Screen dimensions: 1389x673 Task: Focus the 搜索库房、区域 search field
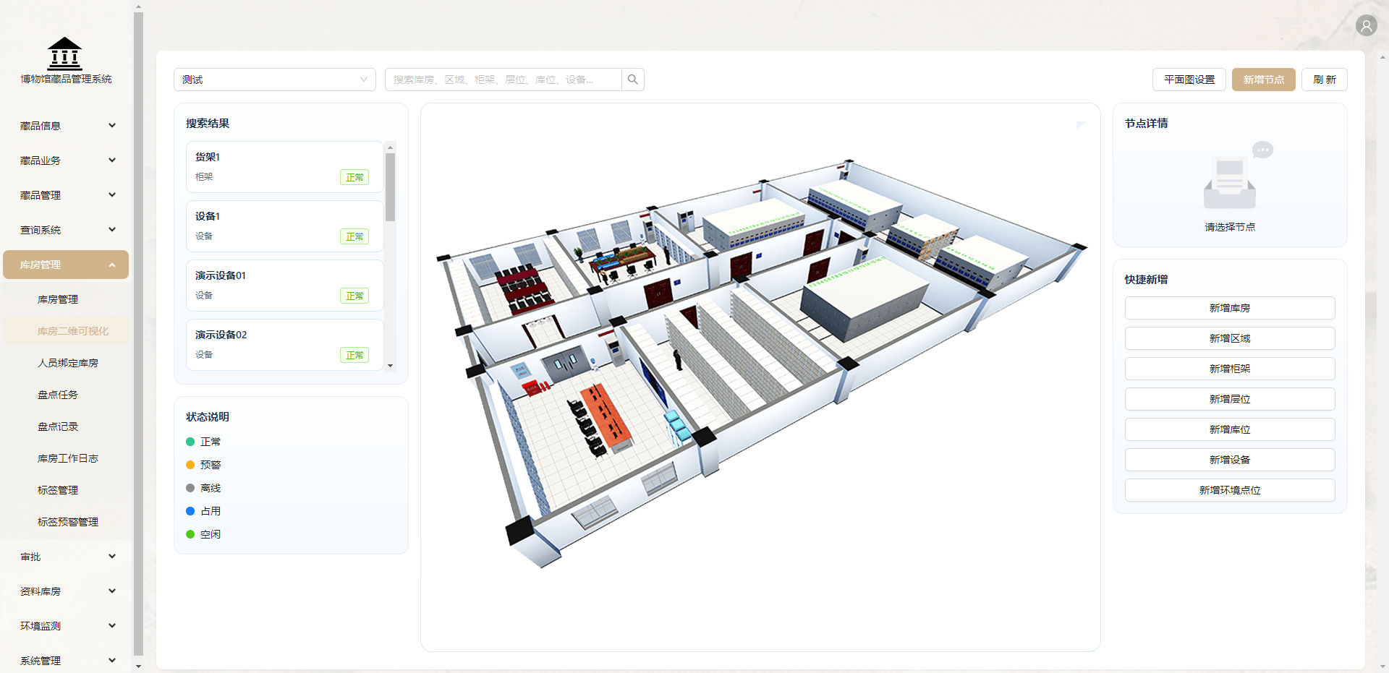(504, 80)
